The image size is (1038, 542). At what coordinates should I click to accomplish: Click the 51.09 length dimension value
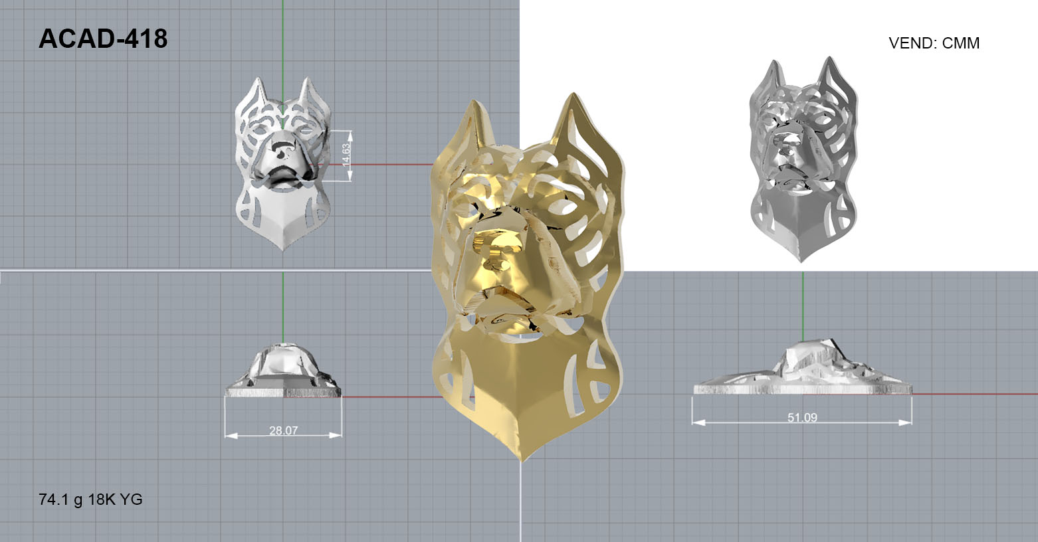coord(802,418)
